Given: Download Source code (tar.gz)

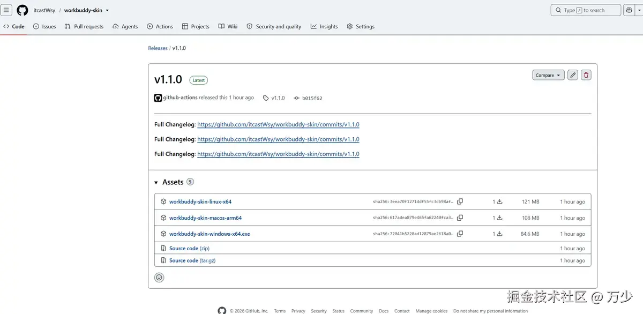Looking at the screenshot, I should click(192, 260).
